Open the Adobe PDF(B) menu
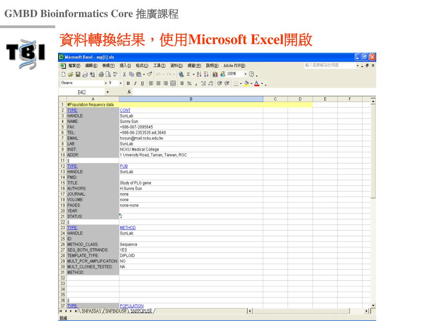The image size is (428, 321). pos(234,66)
